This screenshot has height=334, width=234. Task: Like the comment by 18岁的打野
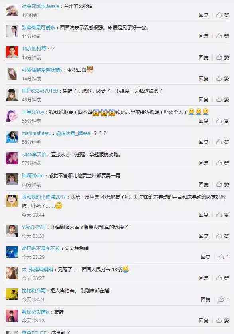tap(222, 57)
